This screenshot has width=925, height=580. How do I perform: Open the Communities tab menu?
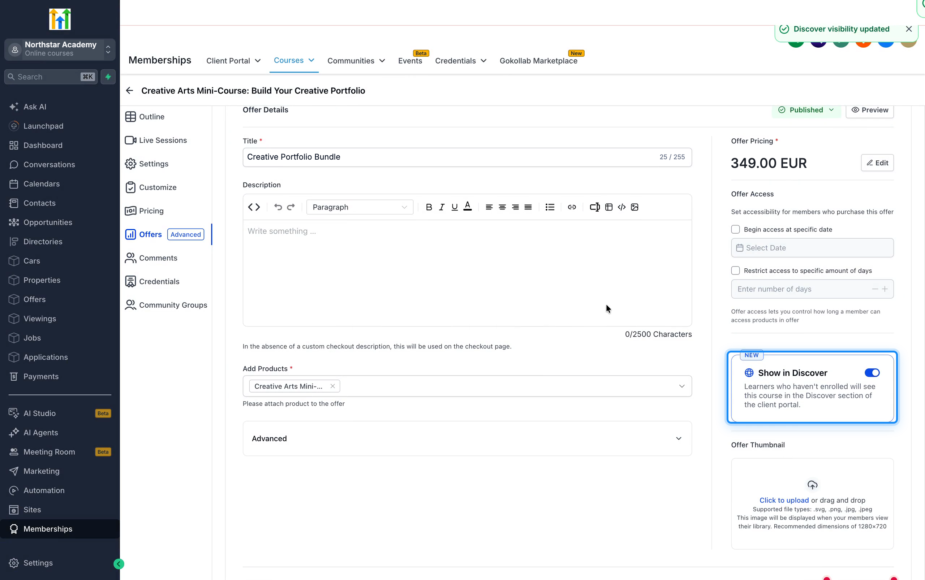point(356,61)
